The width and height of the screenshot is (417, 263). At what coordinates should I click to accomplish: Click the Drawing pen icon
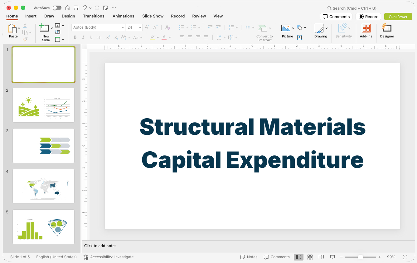coord(319,28)
